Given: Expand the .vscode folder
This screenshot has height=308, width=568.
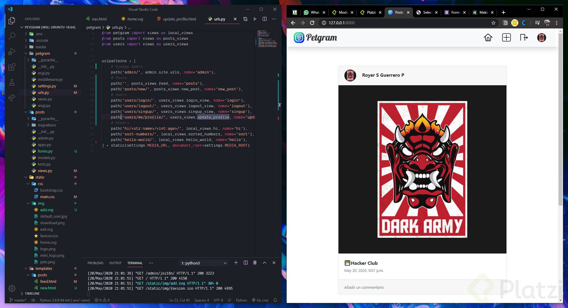Looking at the screenshot, I should click(42, 40).
